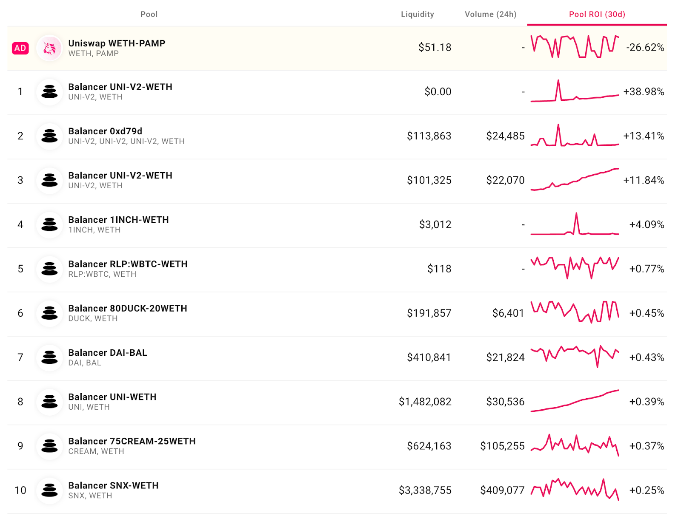
Task: Click the +38.98% ROI value
Action: pyautogui.click(x=644, y=92)
